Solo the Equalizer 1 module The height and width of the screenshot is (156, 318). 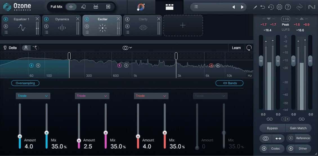6,26
